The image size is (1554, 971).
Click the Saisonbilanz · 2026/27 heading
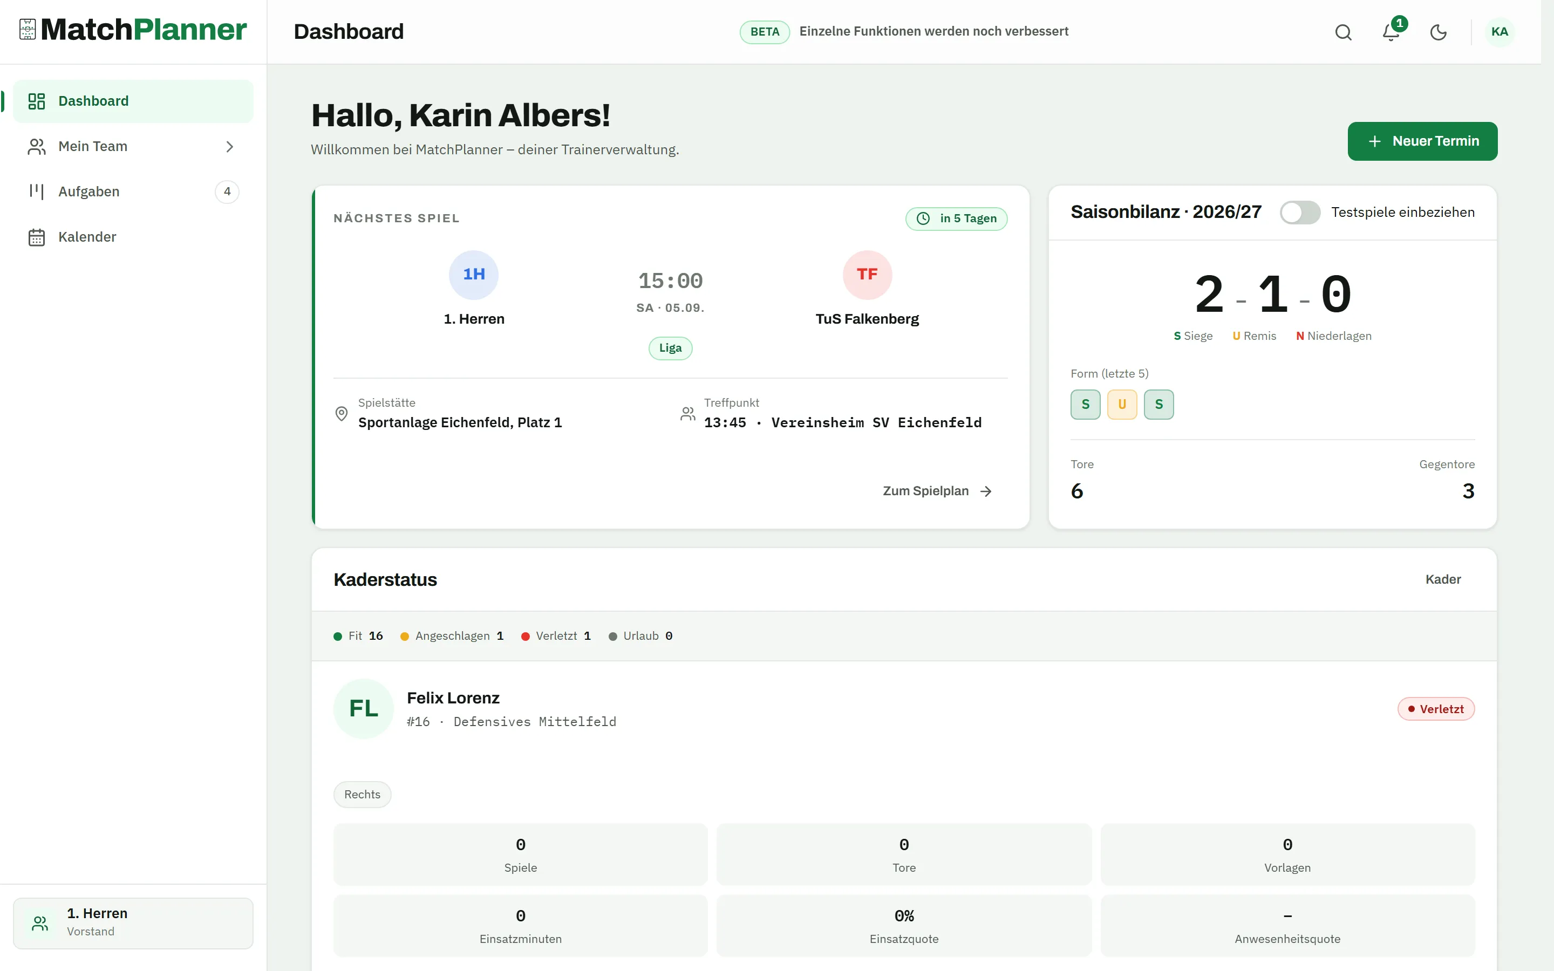[1165, 212]
